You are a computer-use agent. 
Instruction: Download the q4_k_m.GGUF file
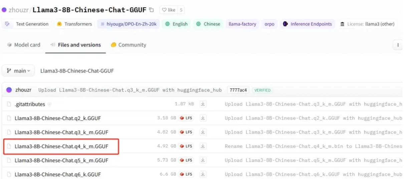203,146
